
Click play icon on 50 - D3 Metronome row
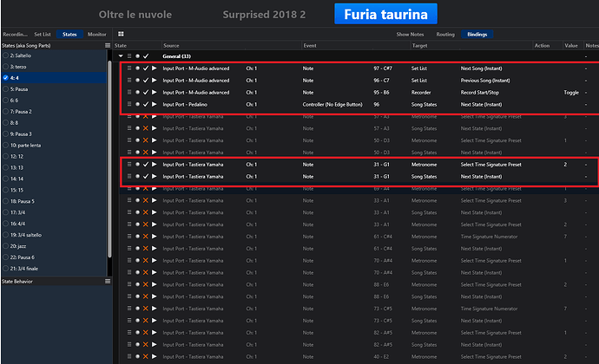point(155,140)
